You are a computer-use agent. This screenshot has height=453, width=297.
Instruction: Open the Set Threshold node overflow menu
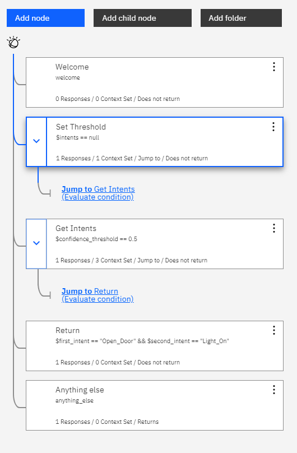coord(273,127)
